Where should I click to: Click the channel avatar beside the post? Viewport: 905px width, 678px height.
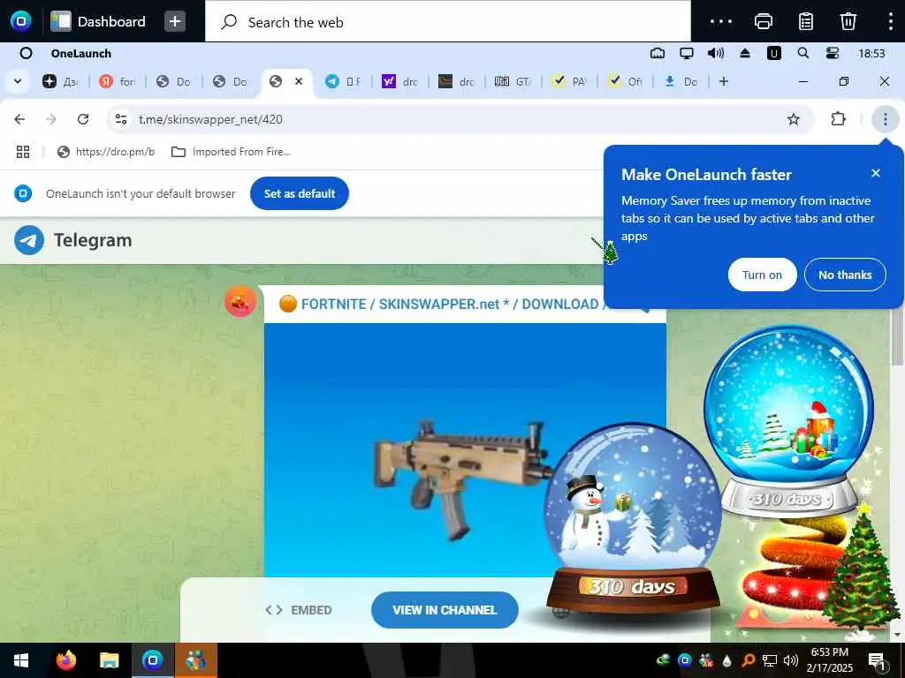click(x=240, y=301)
